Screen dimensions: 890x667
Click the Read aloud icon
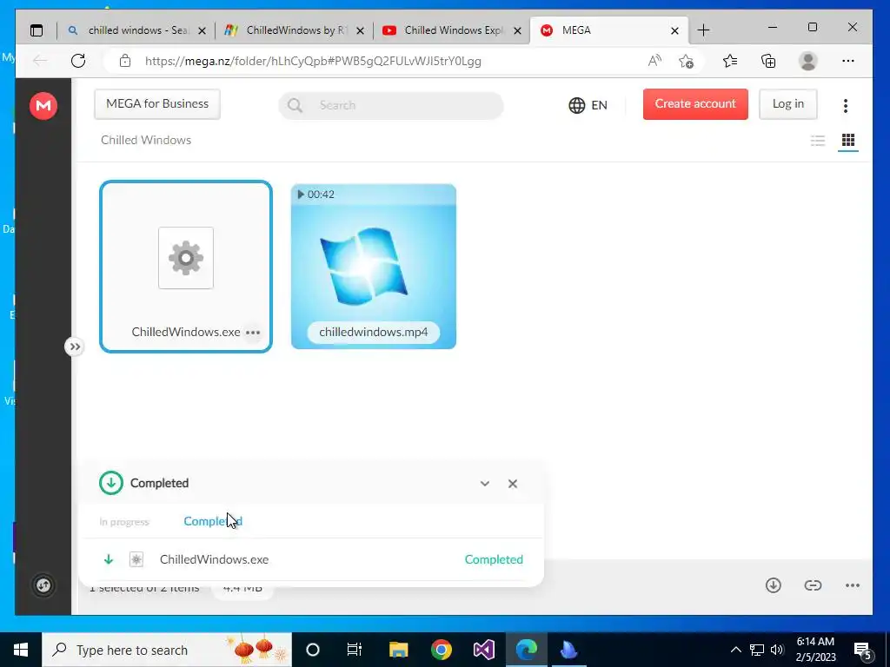tap(654, 61)
